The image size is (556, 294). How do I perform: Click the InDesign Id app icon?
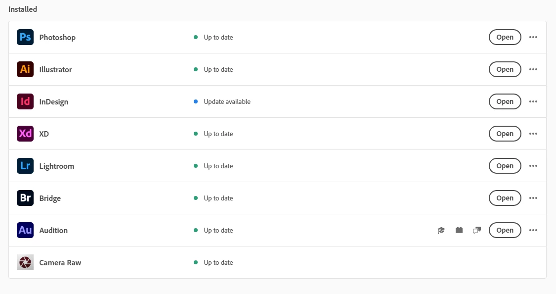point(25,101)
